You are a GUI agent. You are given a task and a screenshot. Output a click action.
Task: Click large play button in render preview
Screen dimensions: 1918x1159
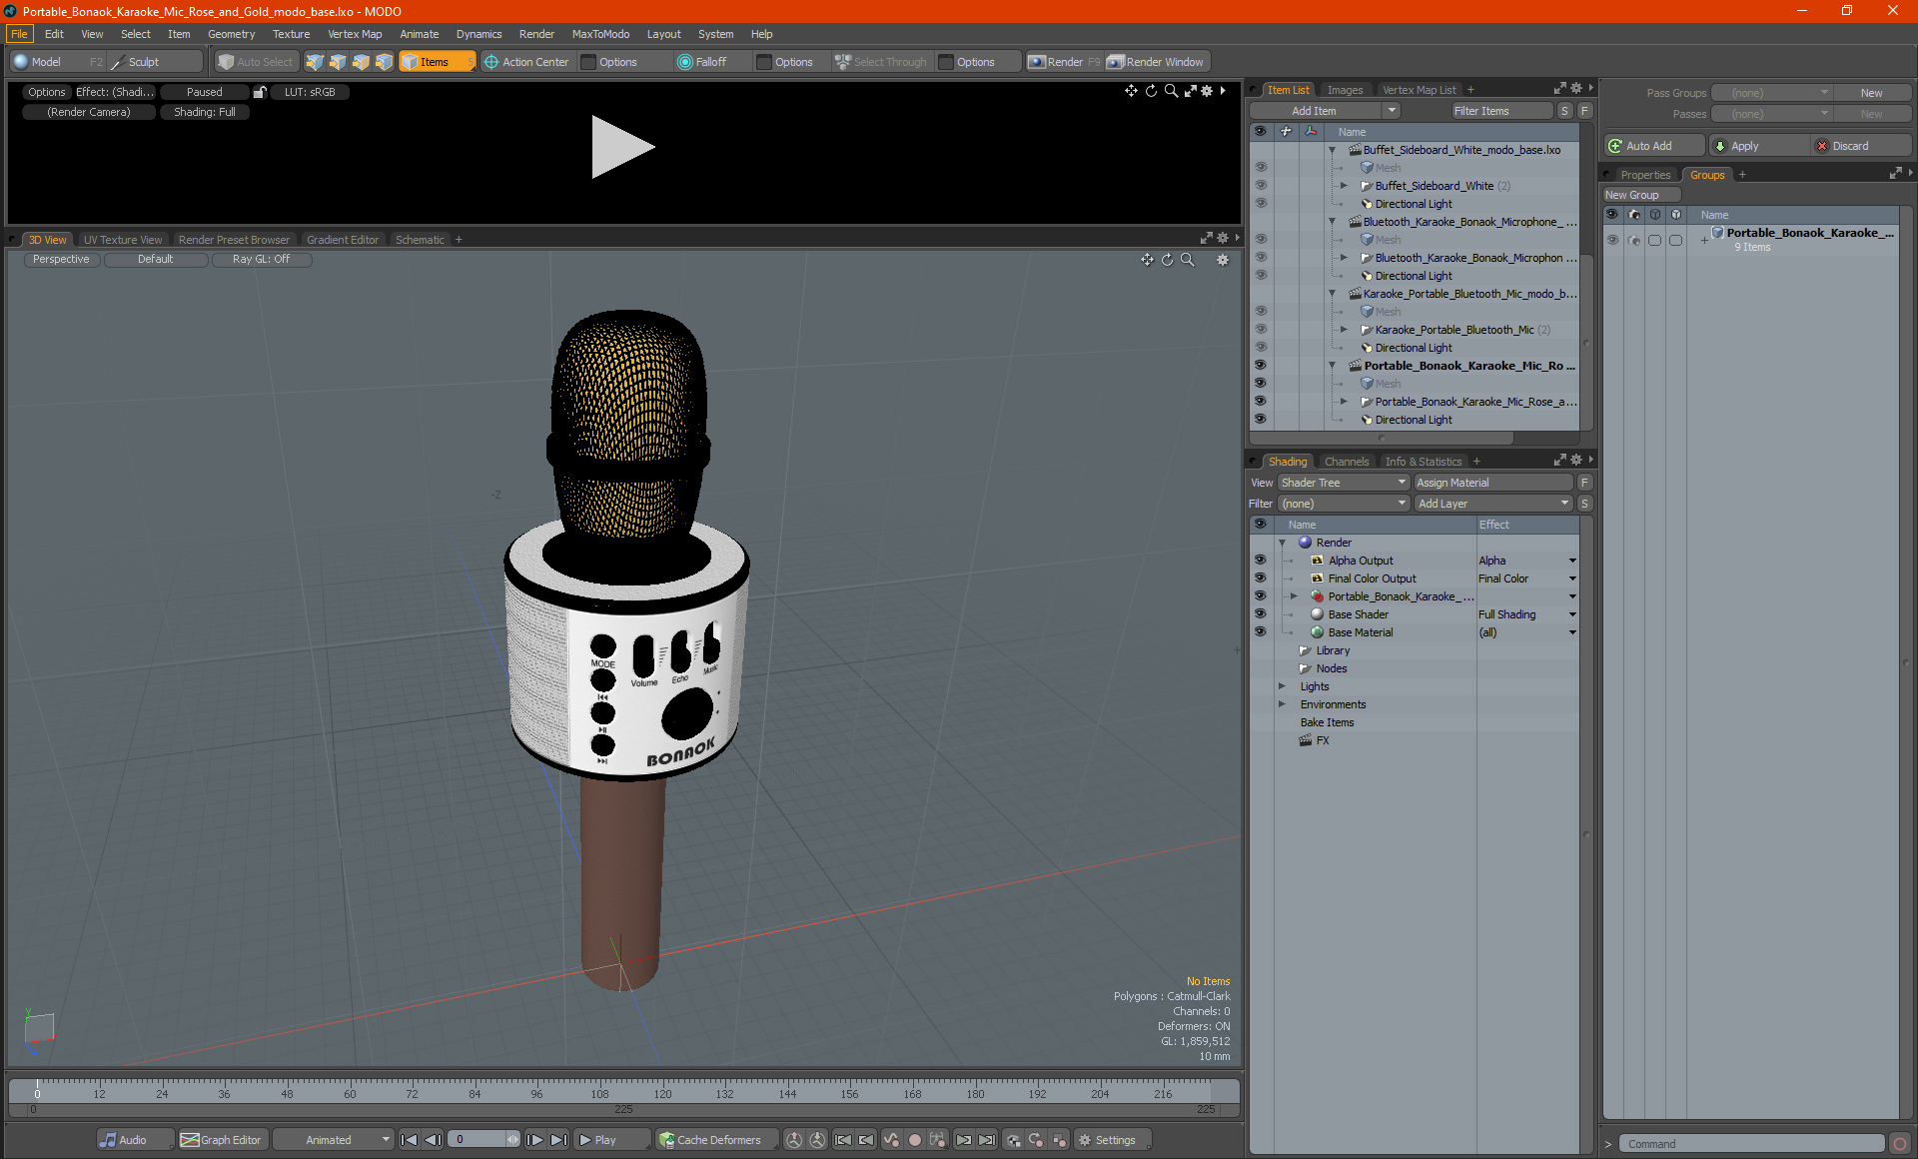621,147
